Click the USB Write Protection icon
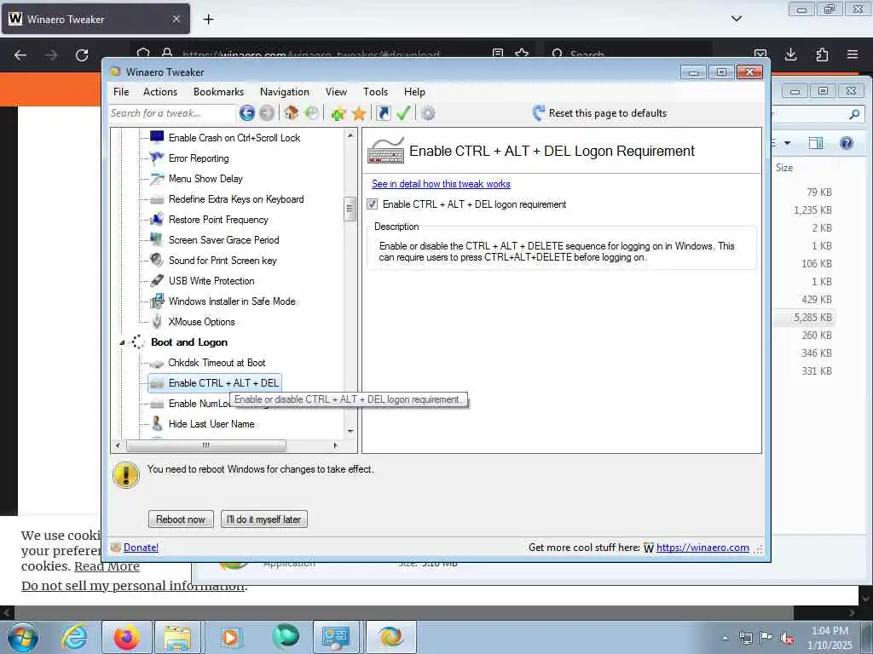The image size is (873, 654). [x=157, y=280]
